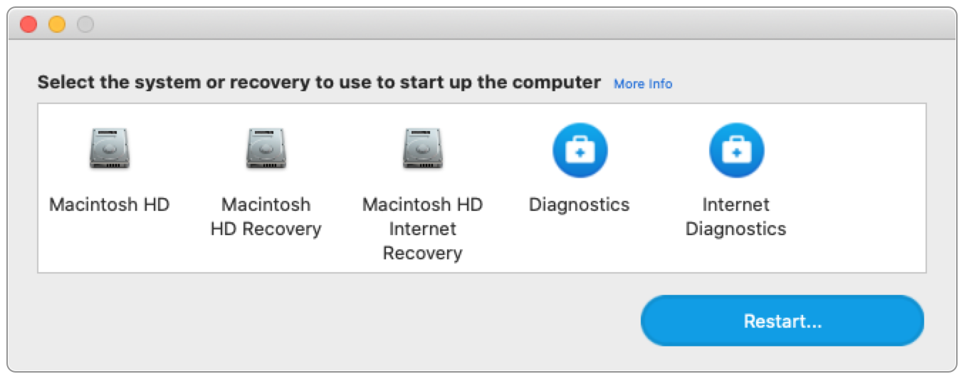Choose the Macintosh HD Recovery disk icon
Screen dimensions: 964x379
click(266, 149)
